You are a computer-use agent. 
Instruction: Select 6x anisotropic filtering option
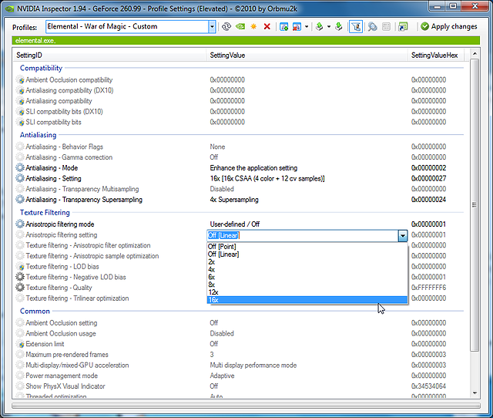pos(307,277)
